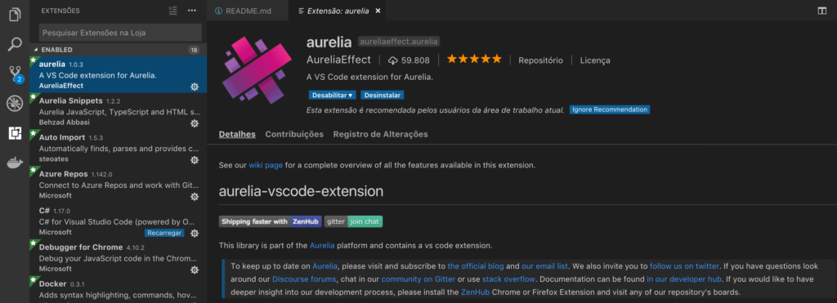This screenshot has height=303, width=837.
Task: Switch to the README.md tab
Action: (248, 11)
